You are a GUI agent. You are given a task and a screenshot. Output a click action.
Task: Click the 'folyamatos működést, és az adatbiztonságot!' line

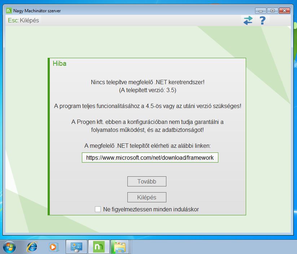coord(147,130)
